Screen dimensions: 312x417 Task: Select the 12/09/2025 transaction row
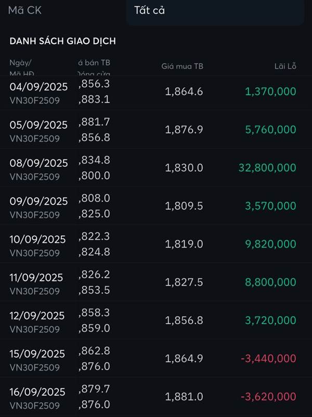pos(156,320)
